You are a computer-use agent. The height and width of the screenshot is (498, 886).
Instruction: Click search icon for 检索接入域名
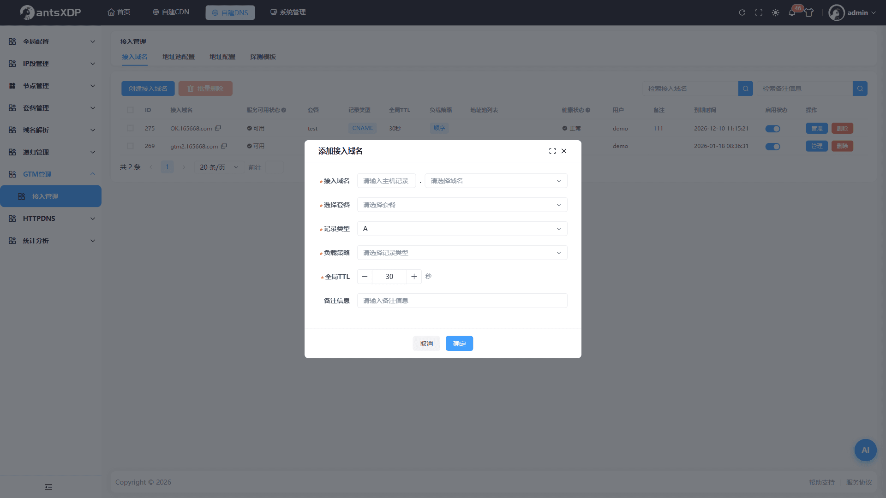pos(746,89)
